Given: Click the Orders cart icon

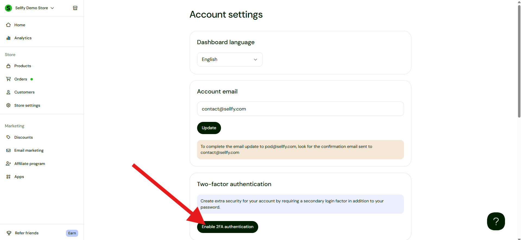Looking at the screenshot, I should click(x=8, y=79).
